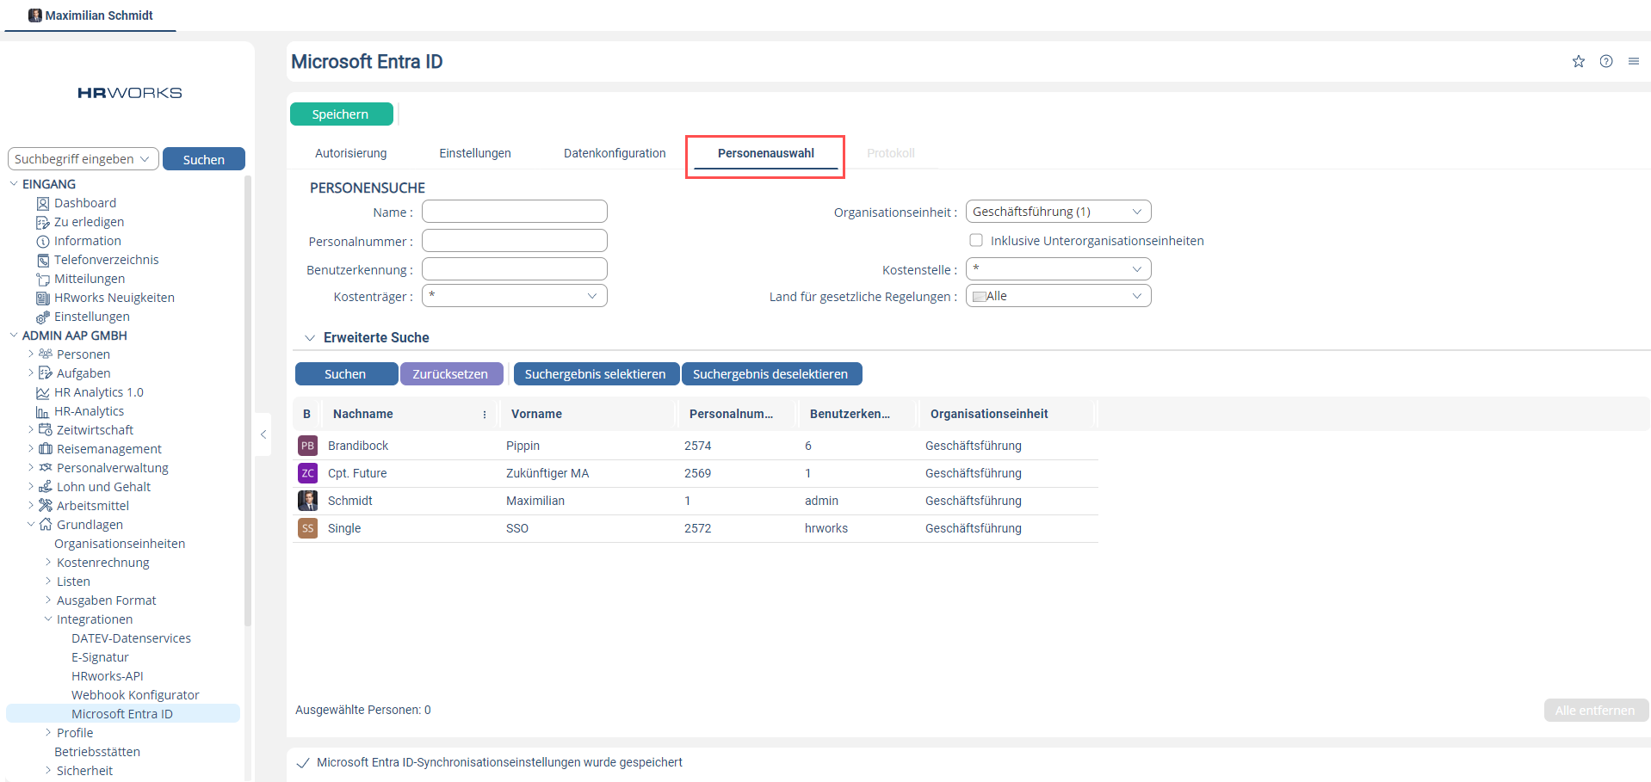Viewport: 1651px width, 782px height.
Task: Click the Reisemanagement suitcase icon
Action: (x=46, y=449)
